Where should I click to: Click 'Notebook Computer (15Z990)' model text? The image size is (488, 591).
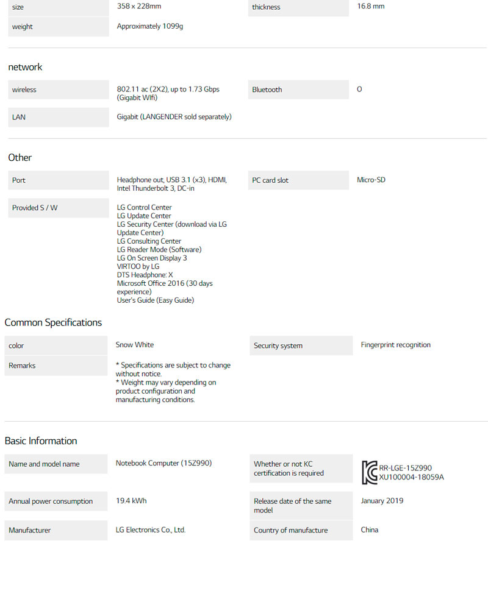pos(163,463)
